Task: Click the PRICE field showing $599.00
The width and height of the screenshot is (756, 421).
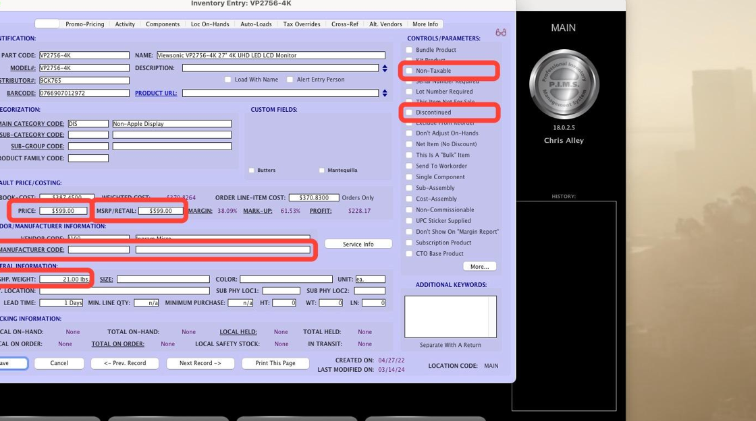Action: pyautogui.click(x=63, y=211)
